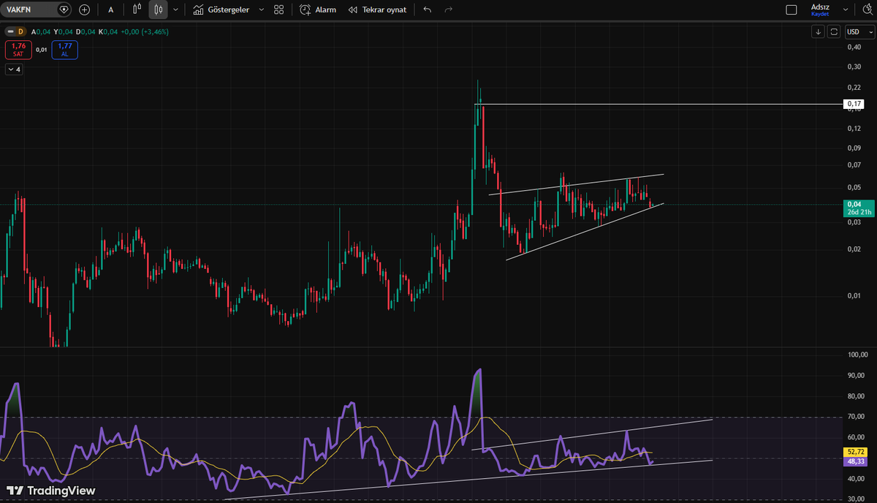Undo the last action arrow
This screenshot has height=503, width=877.
427,10
